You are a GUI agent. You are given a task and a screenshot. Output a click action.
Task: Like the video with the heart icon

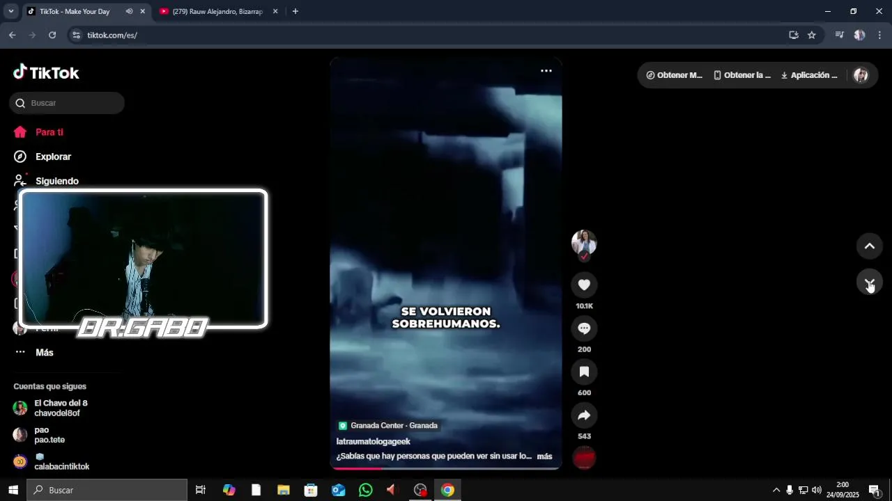pyautogui.click(x=584, y=285)
